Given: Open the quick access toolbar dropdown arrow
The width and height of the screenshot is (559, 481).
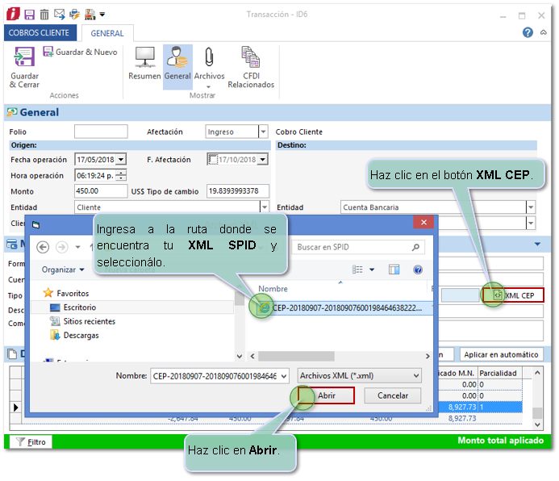Looking at the screenshot, I should click(x=102, y=15).
